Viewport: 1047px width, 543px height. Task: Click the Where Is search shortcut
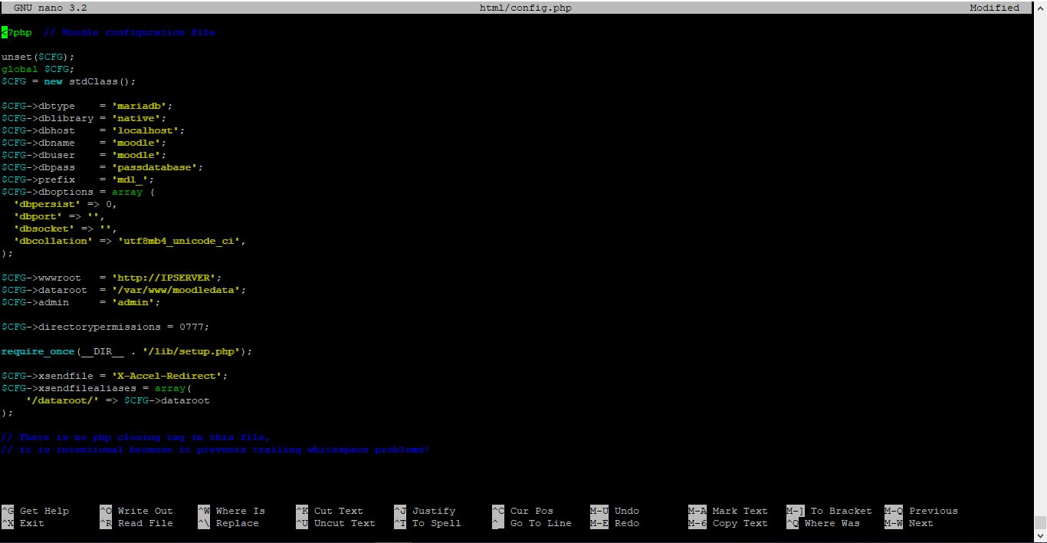coord(240,511)
